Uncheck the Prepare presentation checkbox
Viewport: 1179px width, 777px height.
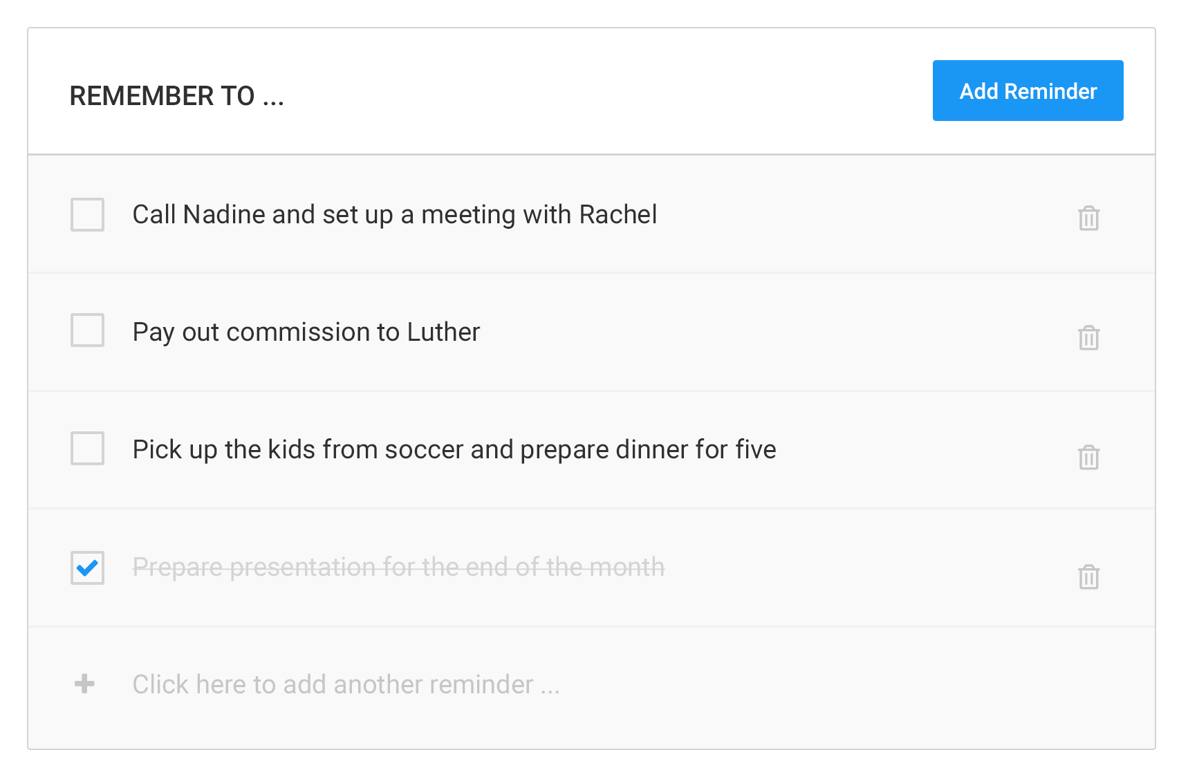(87, 568)
